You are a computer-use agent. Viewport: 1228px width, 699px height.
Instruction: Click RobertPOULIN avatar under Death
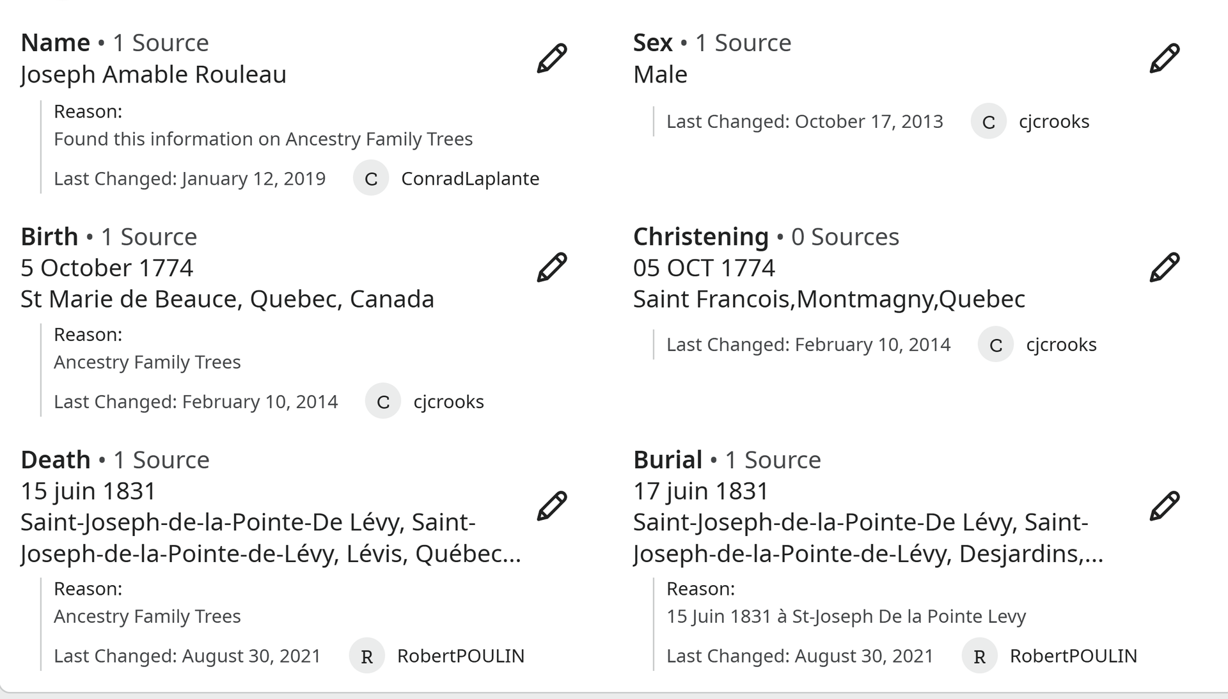tap(367, 656)
